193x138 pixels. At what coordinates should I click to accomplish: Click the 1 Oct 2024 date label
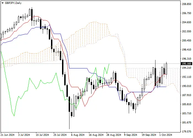coord(166,135)
